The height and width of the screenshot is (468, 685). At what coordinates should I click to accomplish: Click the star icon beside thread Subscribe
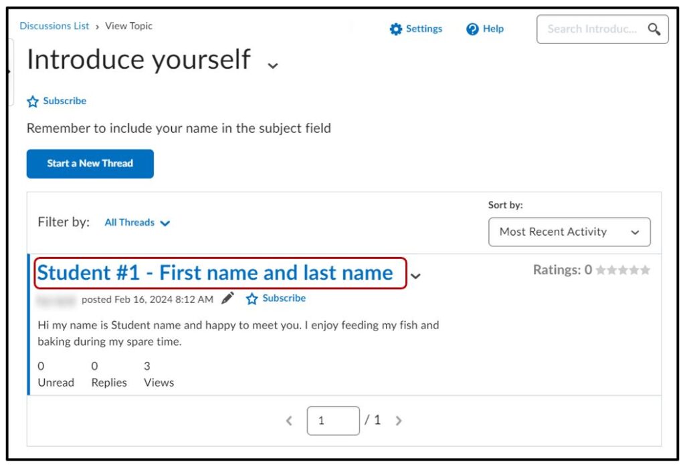point(252,299)
